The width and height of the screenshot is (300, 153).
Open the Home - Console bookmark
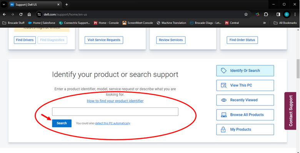(107, 23)
